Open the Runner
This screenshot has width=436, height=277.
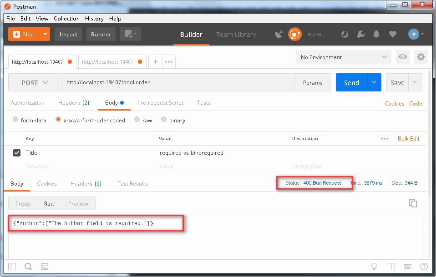(101, 35)
